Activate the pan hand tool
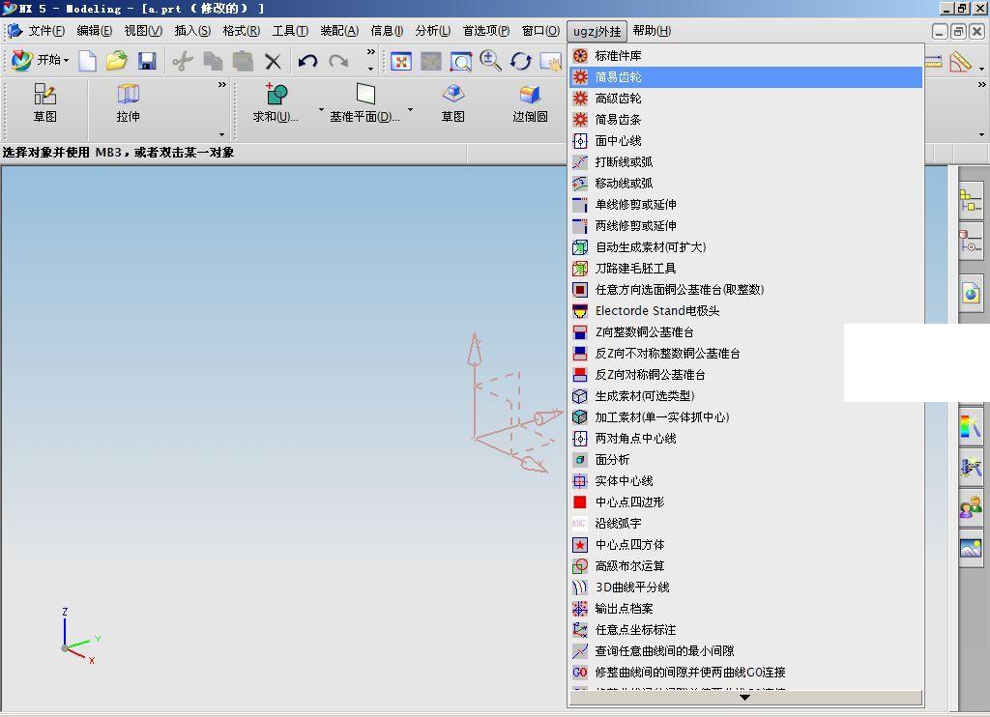This screenshot has width=990, height=717. pos(550,61)
